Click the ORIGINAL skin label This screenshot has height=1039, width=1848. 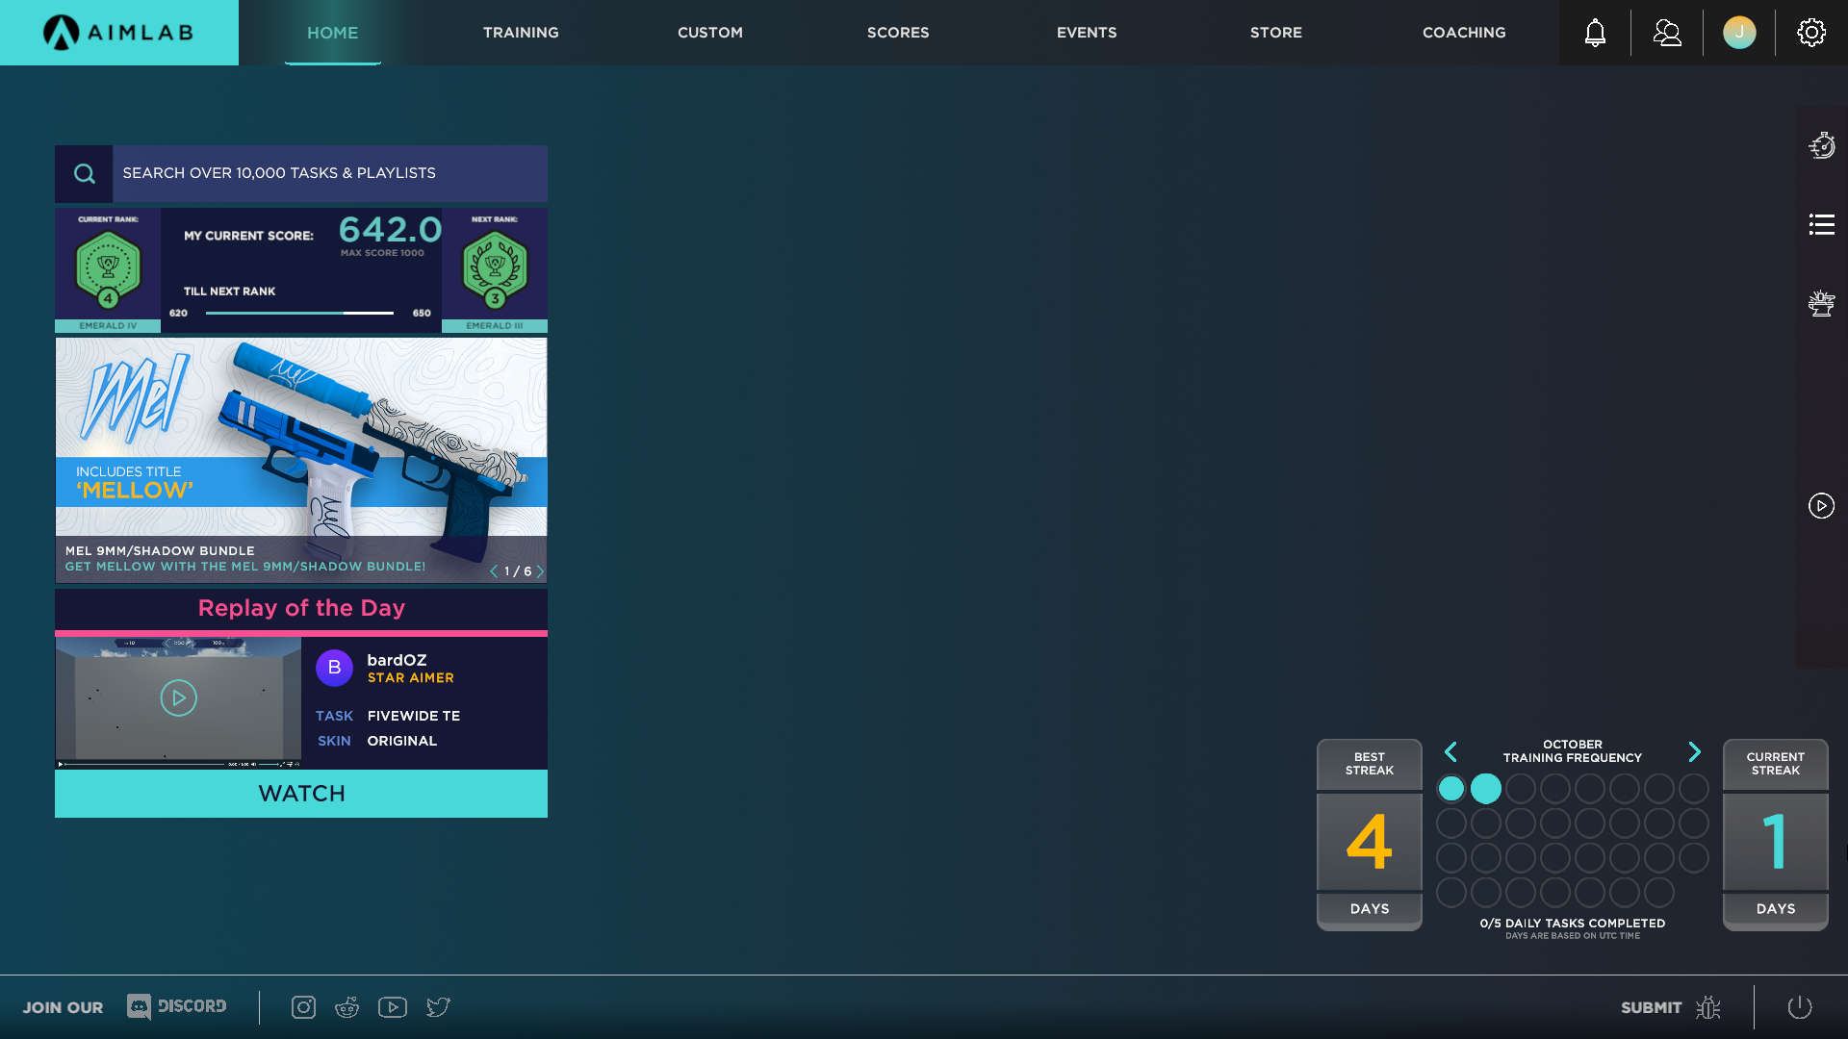[402, 741]
